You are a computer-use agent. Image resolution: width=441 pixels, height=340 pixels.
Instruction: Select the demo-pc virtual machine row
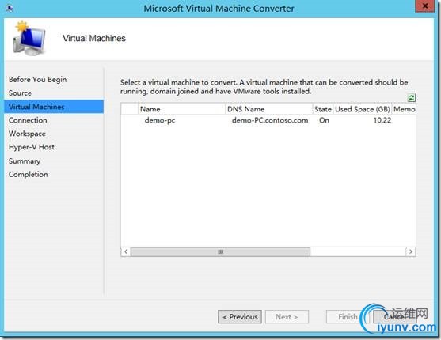(x=268, y=120)
